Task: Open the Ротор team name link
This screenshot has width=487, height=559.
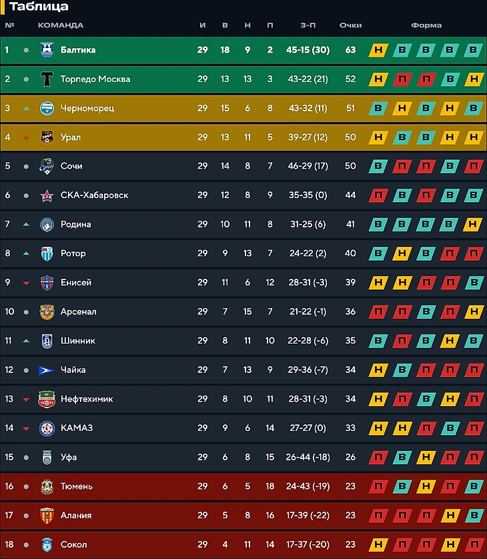Action: 73,253
